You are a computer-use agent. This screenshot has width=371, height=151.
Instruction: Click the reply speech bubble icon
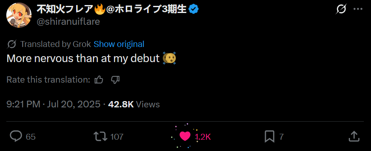tap(16, 136)
